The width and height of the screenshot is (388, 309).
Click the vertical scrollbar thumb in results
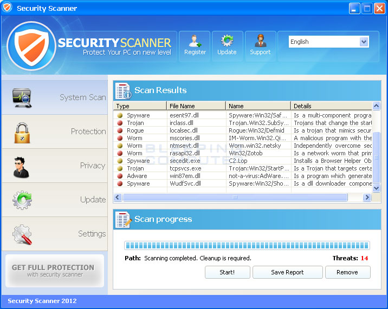pos(377,157)
